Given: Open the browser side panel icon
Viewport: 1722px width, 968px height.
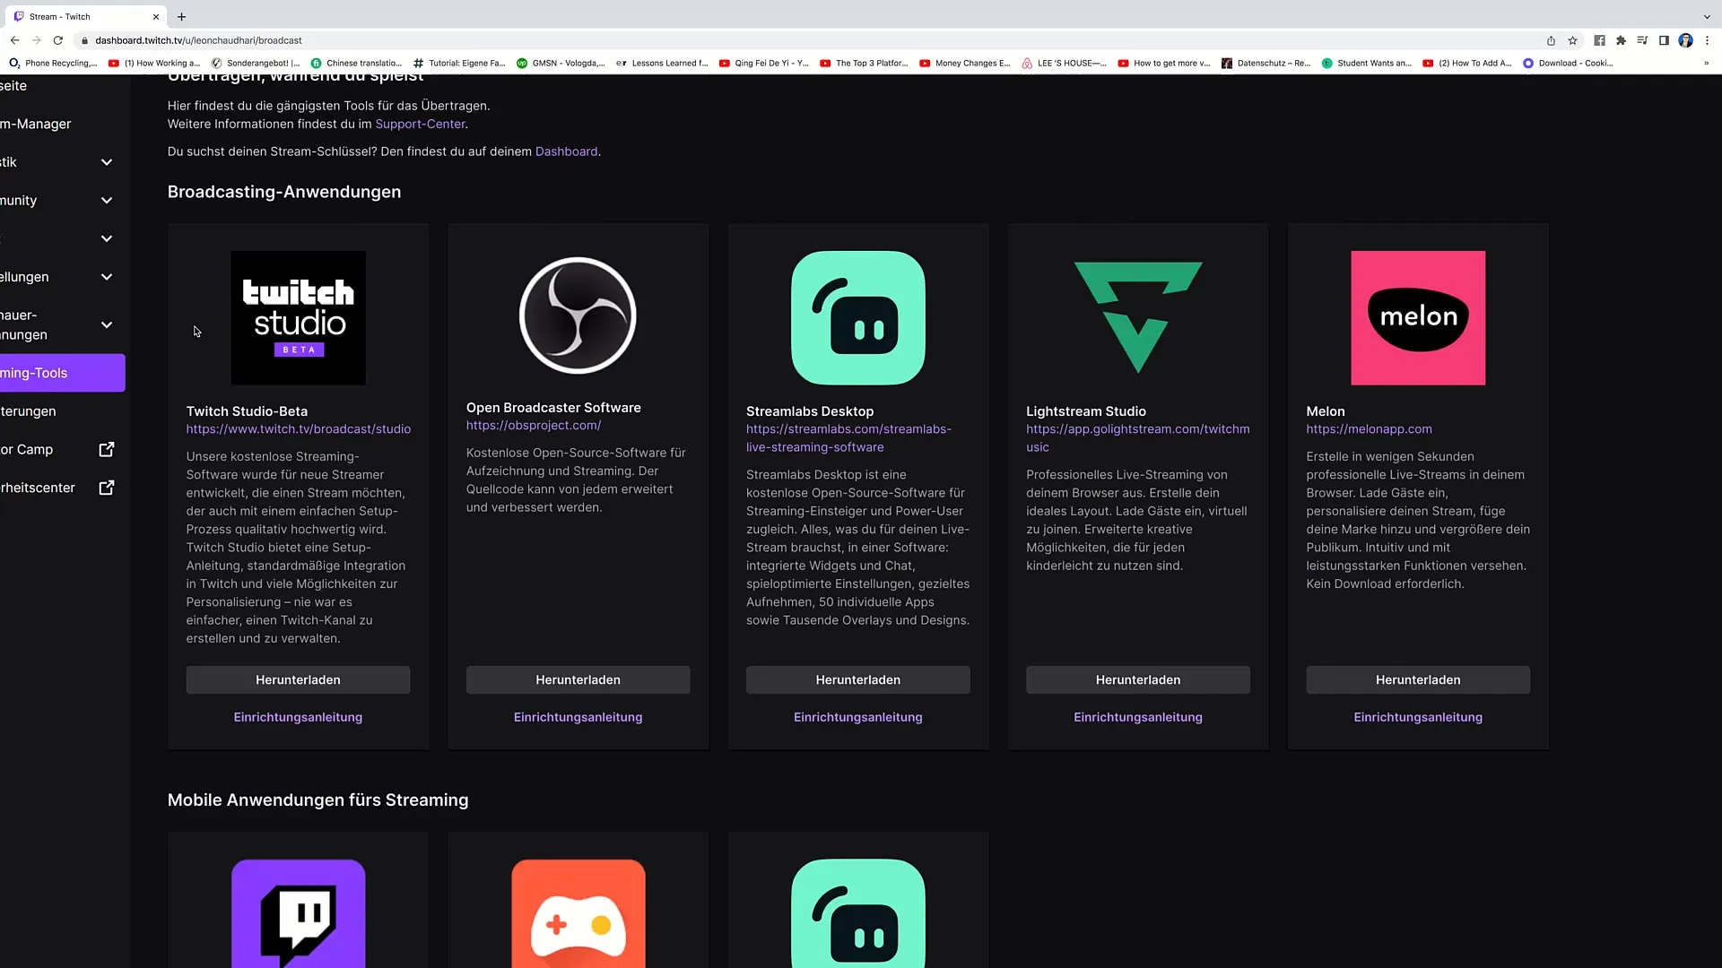Looking at the screenshot, I should click(1664, 40).
